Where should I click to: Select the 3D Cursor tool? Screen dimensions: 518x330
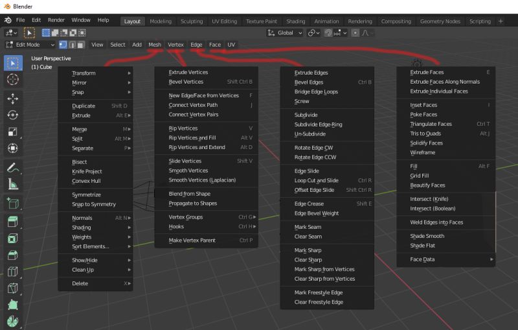13,79
